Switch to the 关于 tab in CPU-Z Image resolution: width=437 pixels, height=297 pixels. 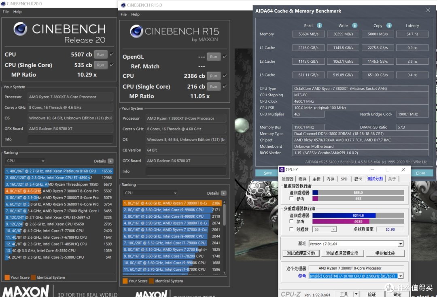coord(392,179)
